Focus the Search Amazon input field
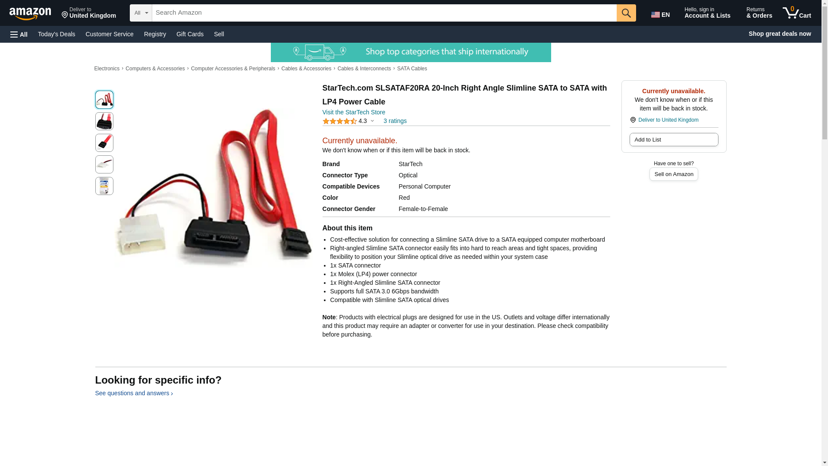Image resolution: width=828 pixels, height=466 pixels. [384, 13]
